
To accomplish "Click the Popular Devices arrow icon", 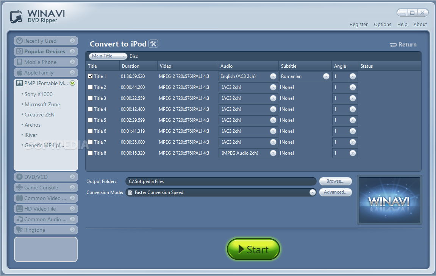I will 19,51.
